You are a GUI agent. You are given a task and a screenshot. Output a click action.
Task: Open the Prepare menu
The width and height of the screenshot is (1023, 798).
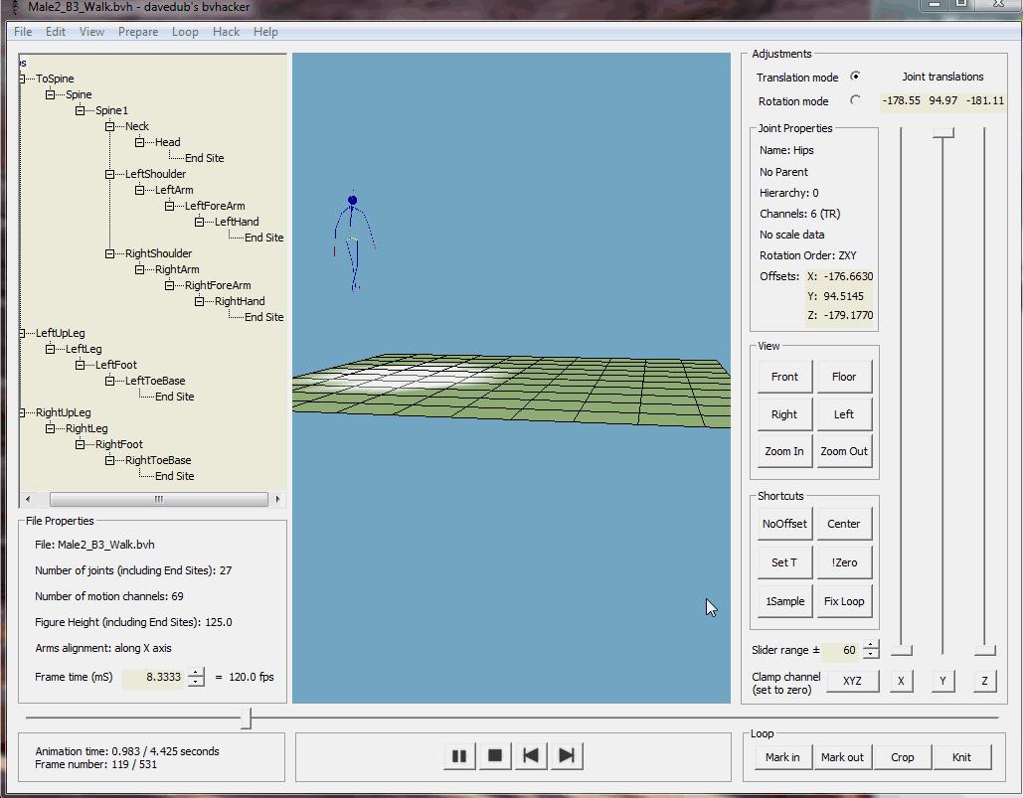138,32
